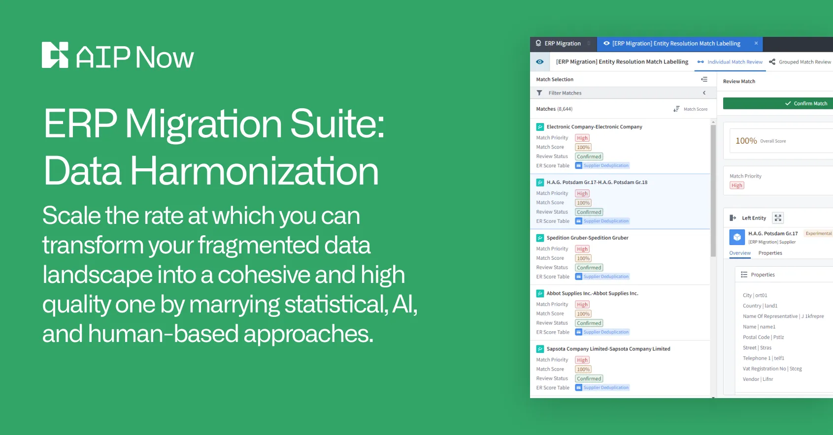Click the ERP Migration workspace icon
This screenshot has height=435, width=833.
pos(538,43)
